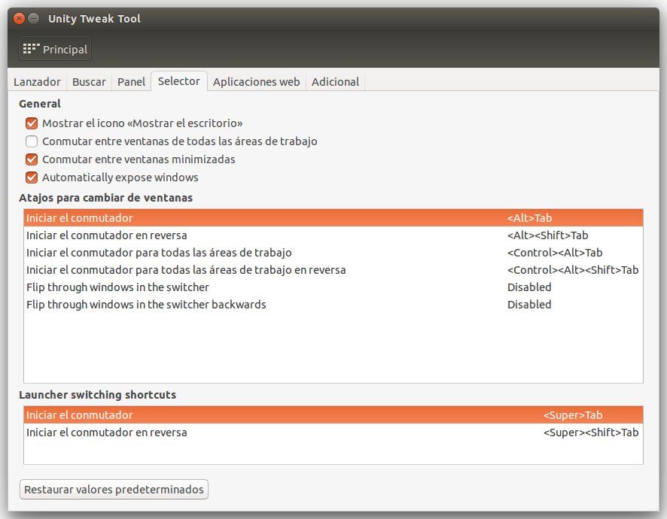The image size is (667, 519).
Task: Select Iniciar el conmutador para todas las áreas row
Action: coord(159,253)
